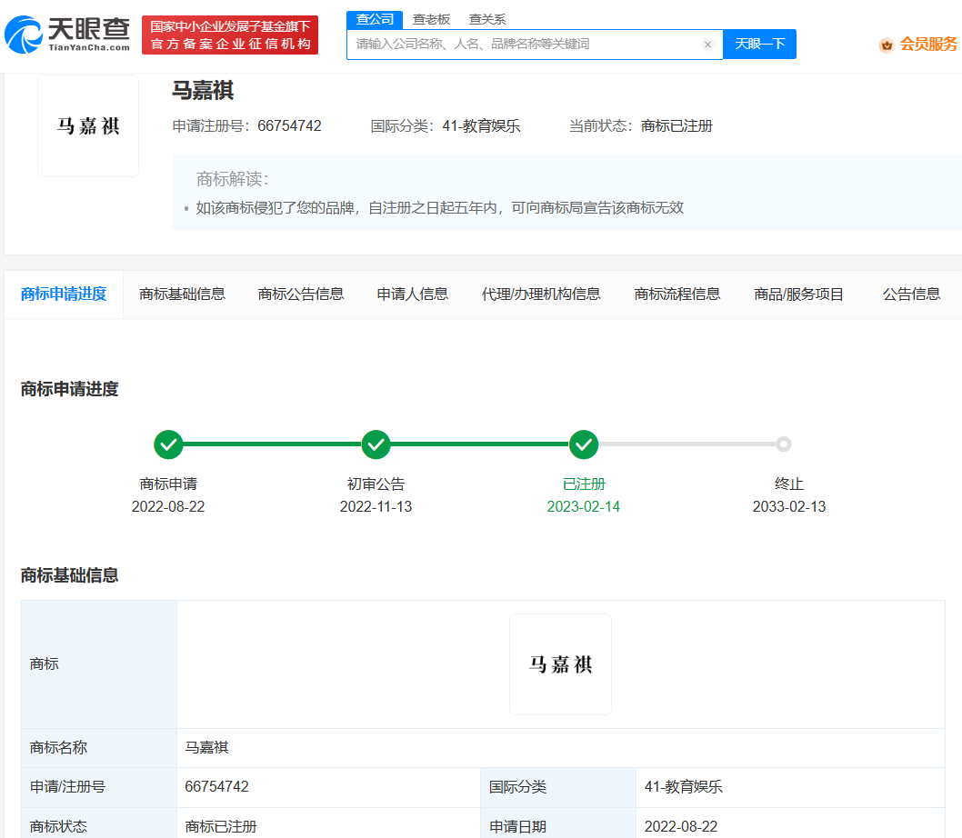Click the green date 2023-02-14
Image resolution: width=962 pixels, height=838 pixels.
click(584, 507)
